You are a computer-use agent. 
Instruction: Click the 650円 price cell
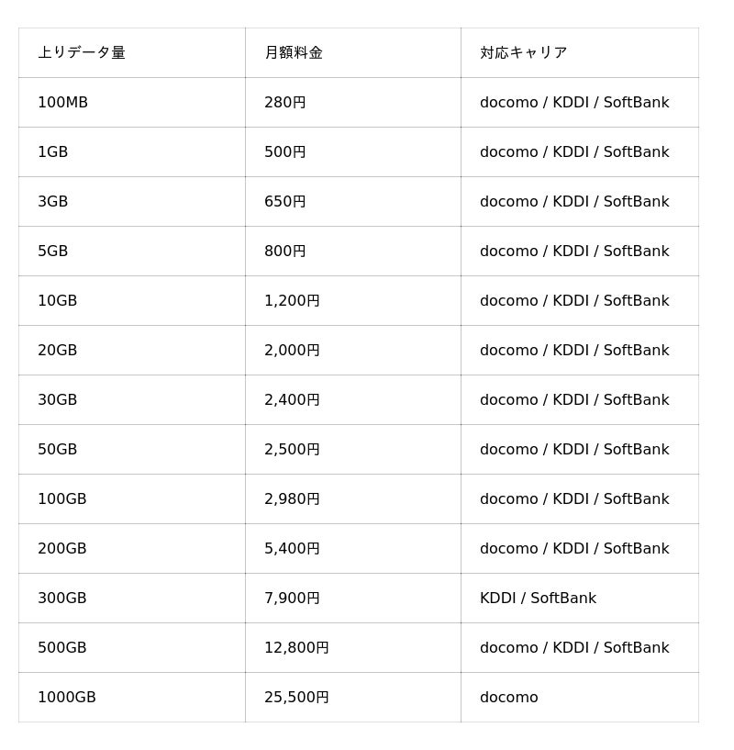click(353, 201)
